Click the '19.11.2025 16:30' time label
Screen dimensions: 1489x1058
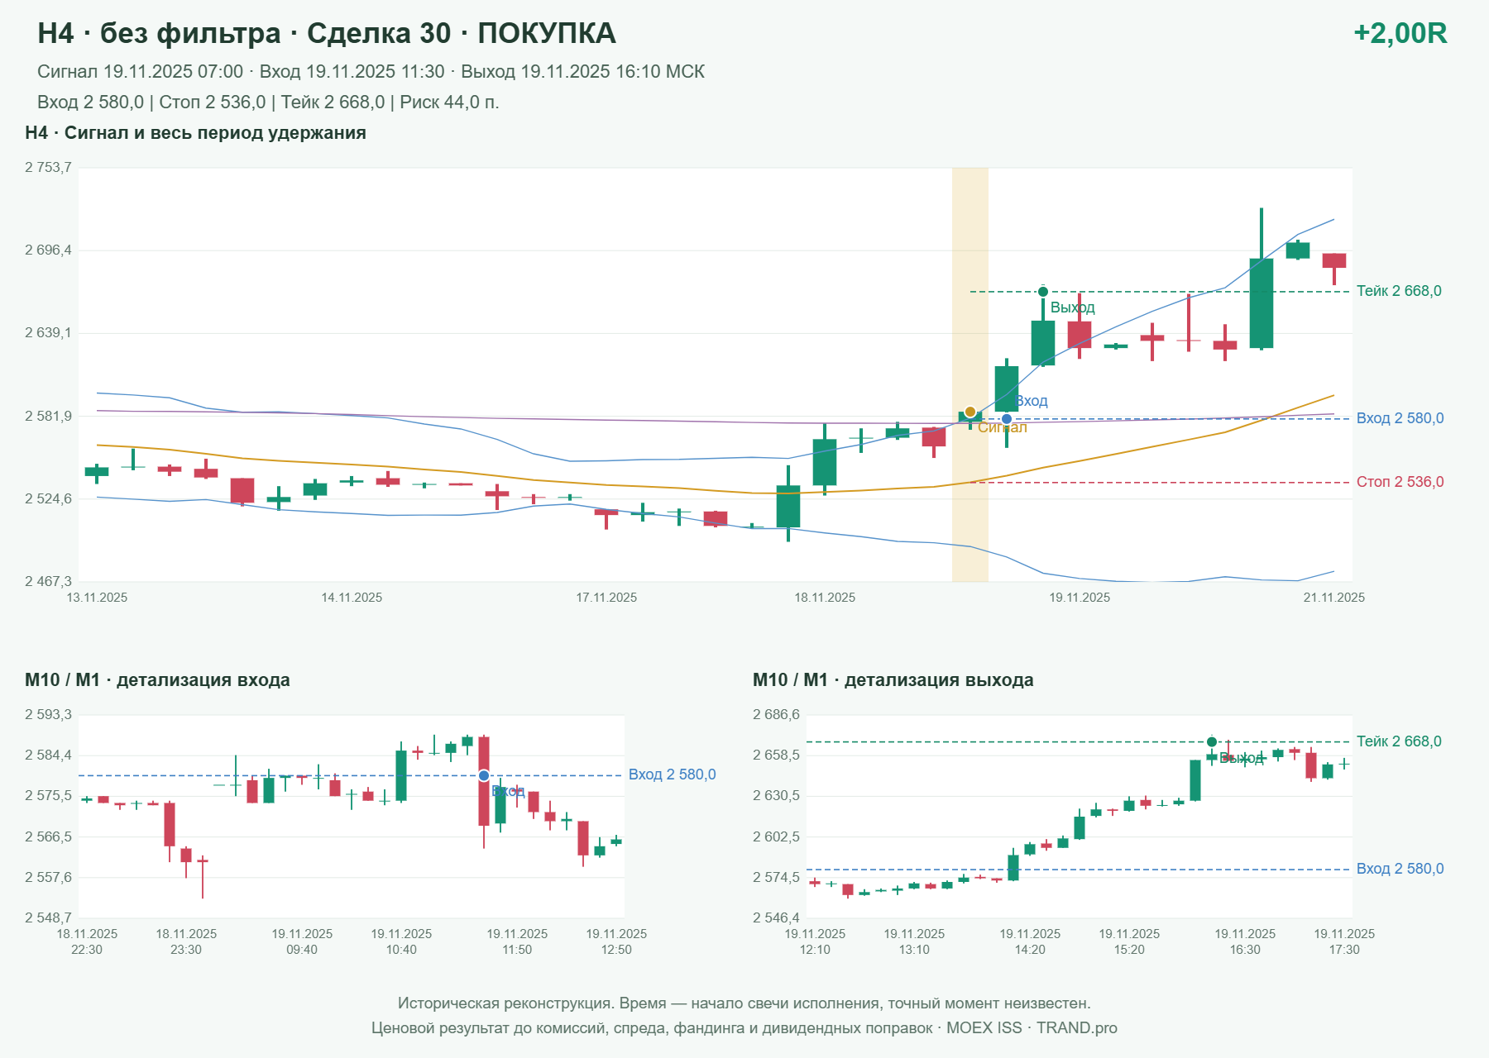(1245, 941)
